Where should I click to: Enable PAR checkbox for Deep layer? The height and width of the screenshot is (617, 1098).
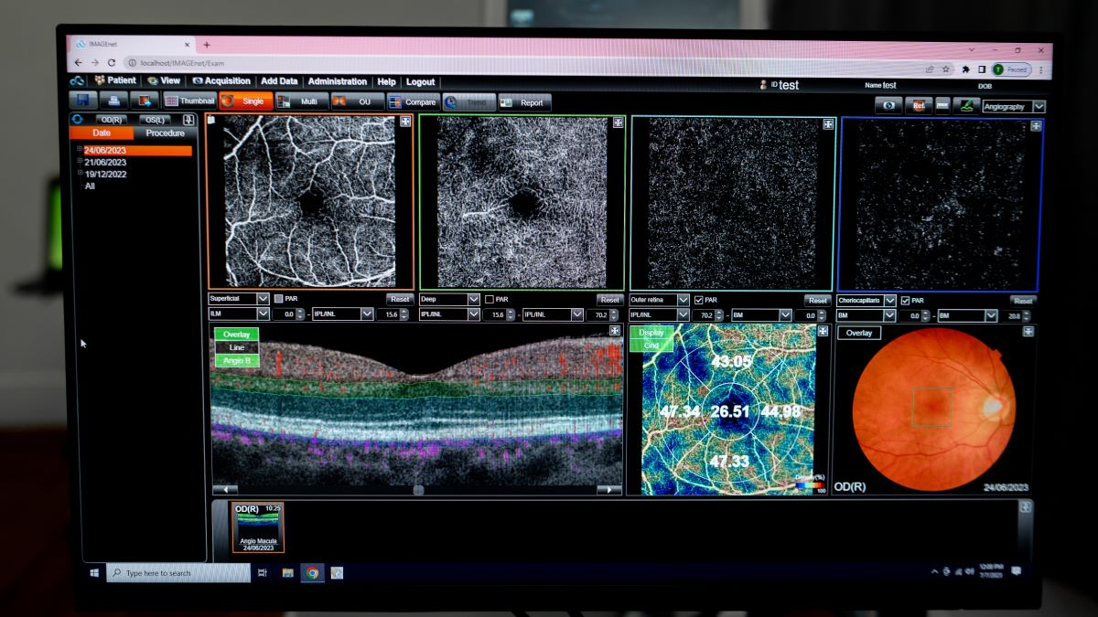tap(490, 299)
